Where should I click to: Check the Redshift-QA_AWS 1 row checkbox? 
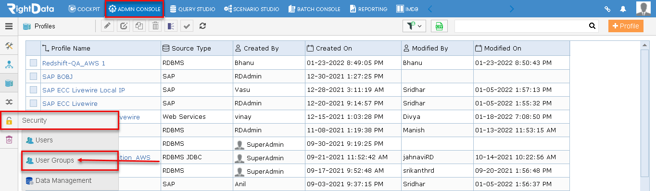coord(33,63)
